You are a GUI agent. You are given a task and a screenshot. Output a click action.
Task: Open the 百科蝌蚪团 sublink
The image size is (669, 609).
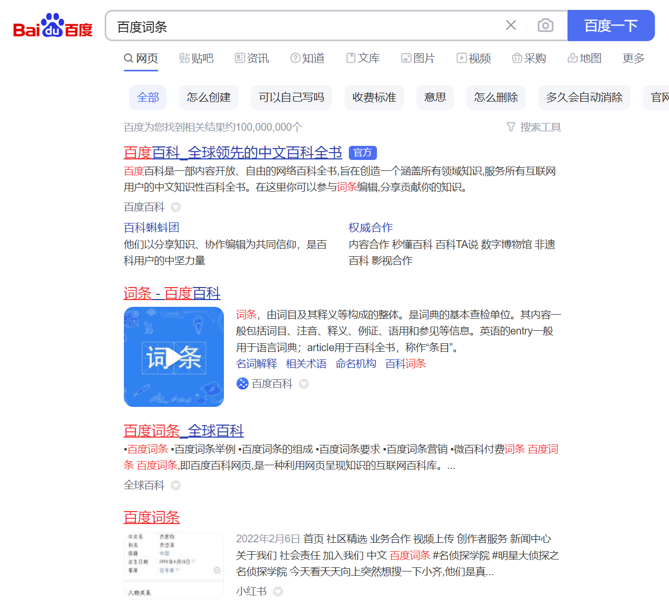pyautogui.click(x=152, y=228)
